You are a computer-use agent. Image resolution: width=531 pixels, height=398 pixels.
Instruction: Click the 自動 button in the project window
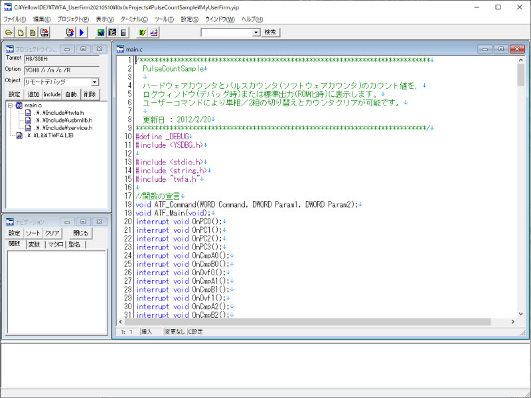point(71,94)
